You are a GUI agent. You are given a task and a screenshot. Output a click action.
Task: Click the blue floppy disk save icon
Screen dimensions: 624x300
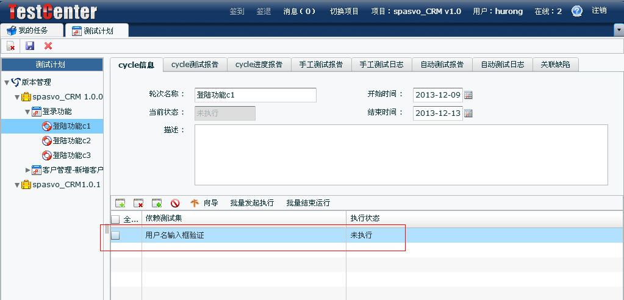point(30,46)
